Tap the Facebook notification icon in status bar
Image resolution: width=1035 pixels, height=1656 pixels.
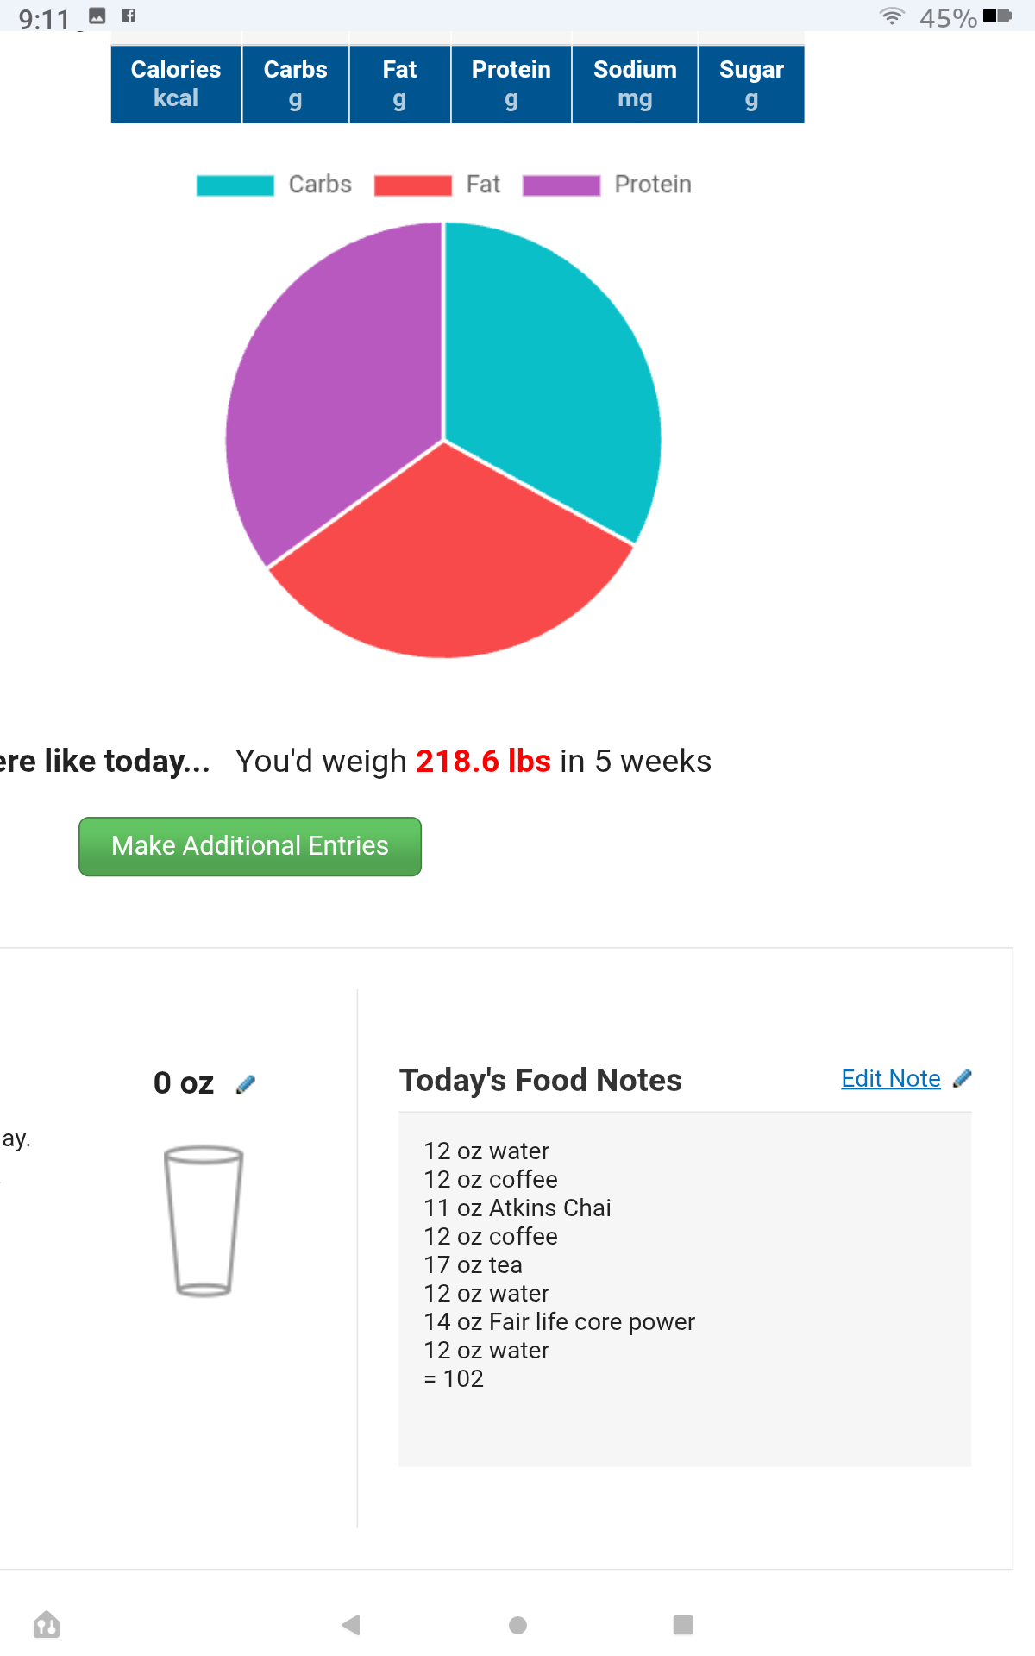(x=129, y=16)
